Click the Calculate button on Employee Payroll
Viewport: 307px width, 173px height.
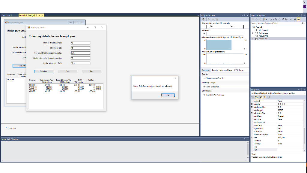pyautogui.click(x=43, y=71)
